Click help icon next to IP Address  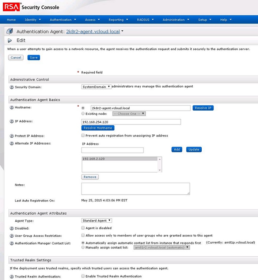(12, 121)
